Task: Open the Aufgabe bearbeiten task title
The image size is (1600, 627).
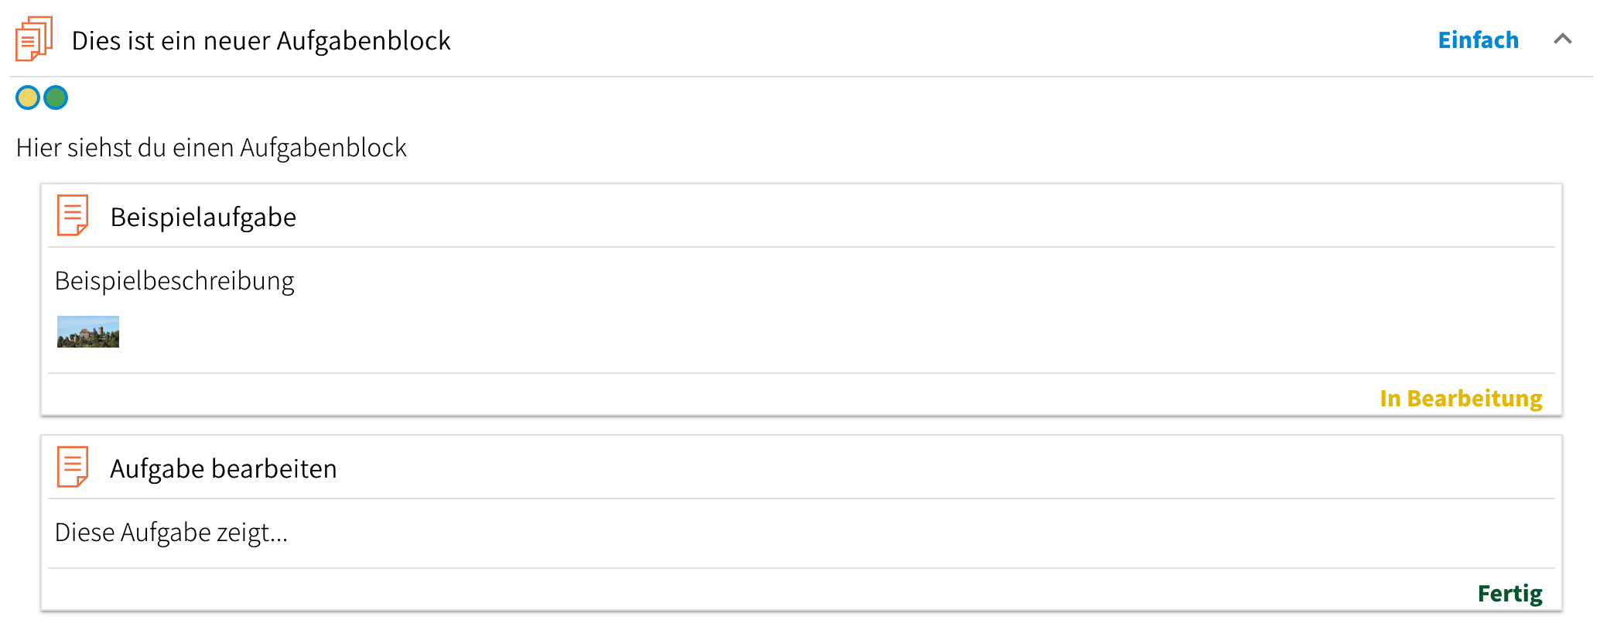Action: (224, 468)
